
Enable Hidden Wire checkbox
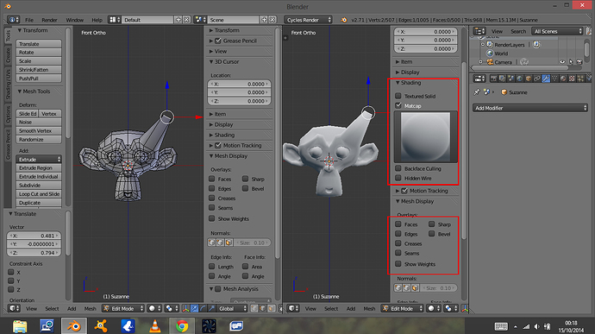click(x=398, y=178)
